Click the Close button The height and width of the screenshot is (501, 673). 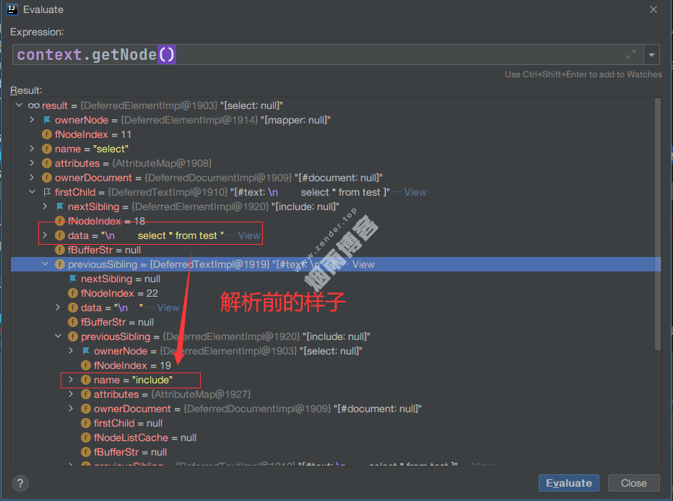coord(633,483)
